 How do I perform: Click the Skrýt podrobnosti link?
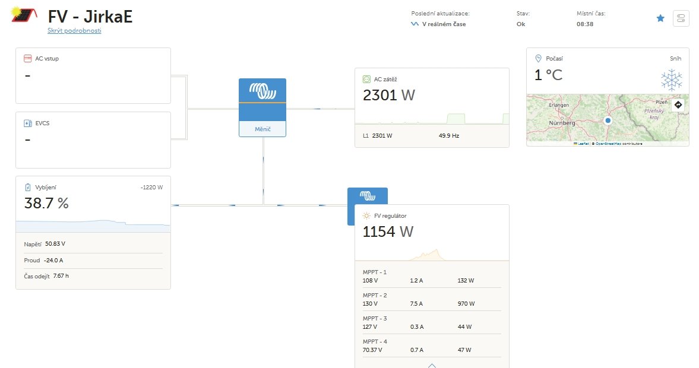pos(74,31)
